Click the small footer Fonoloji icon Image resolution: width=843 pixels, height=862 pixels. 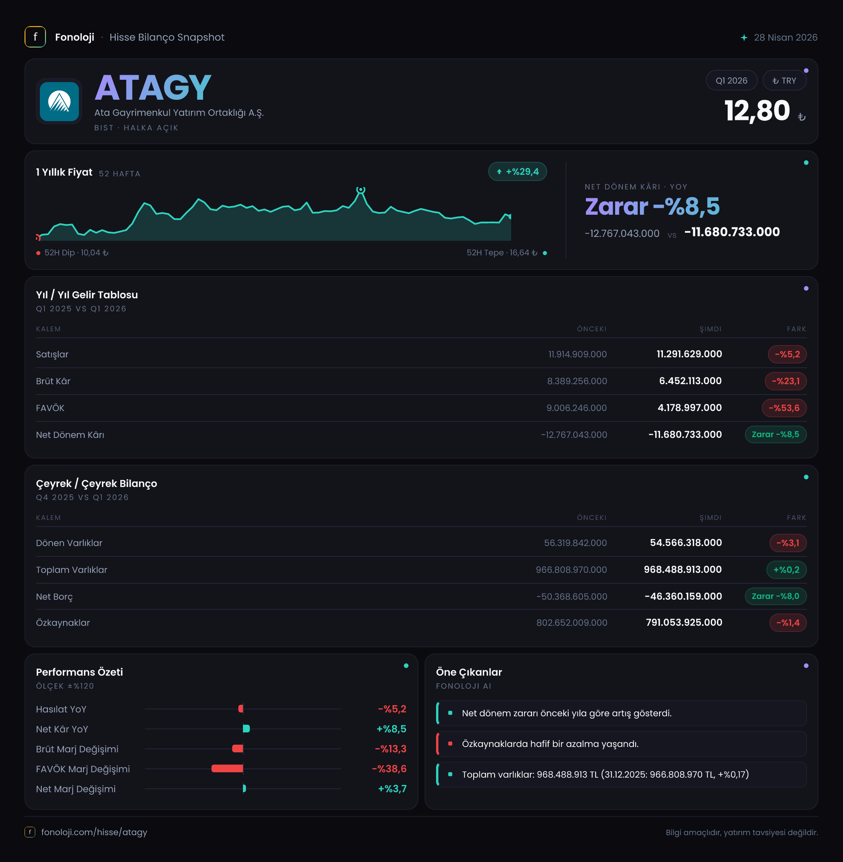point(30,832)
